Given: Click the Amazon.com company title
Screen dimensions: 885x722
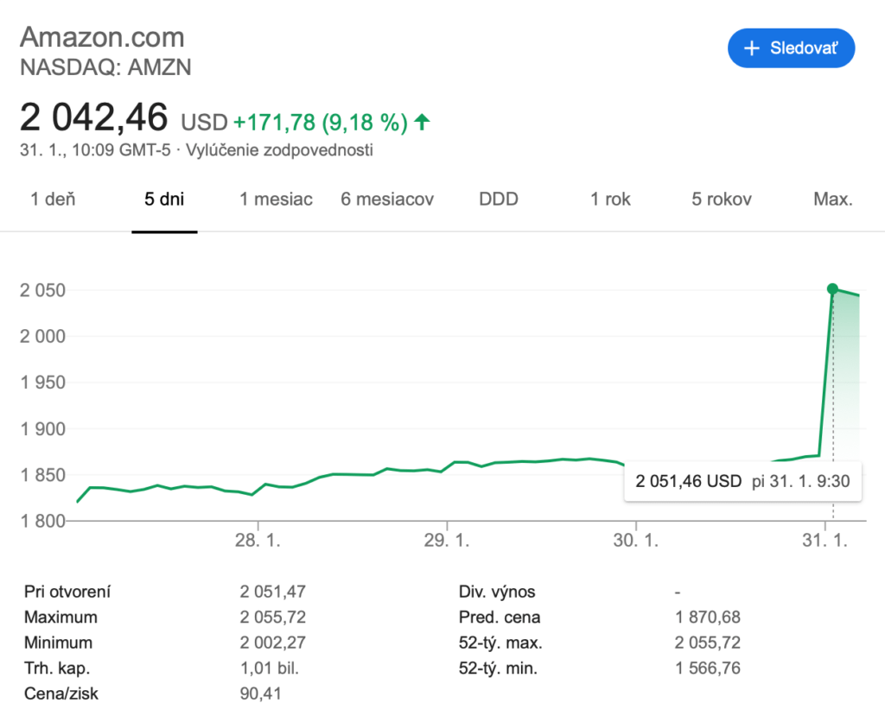Looking at the screenshot, I should pyautogui.click(x=102, y=38).
